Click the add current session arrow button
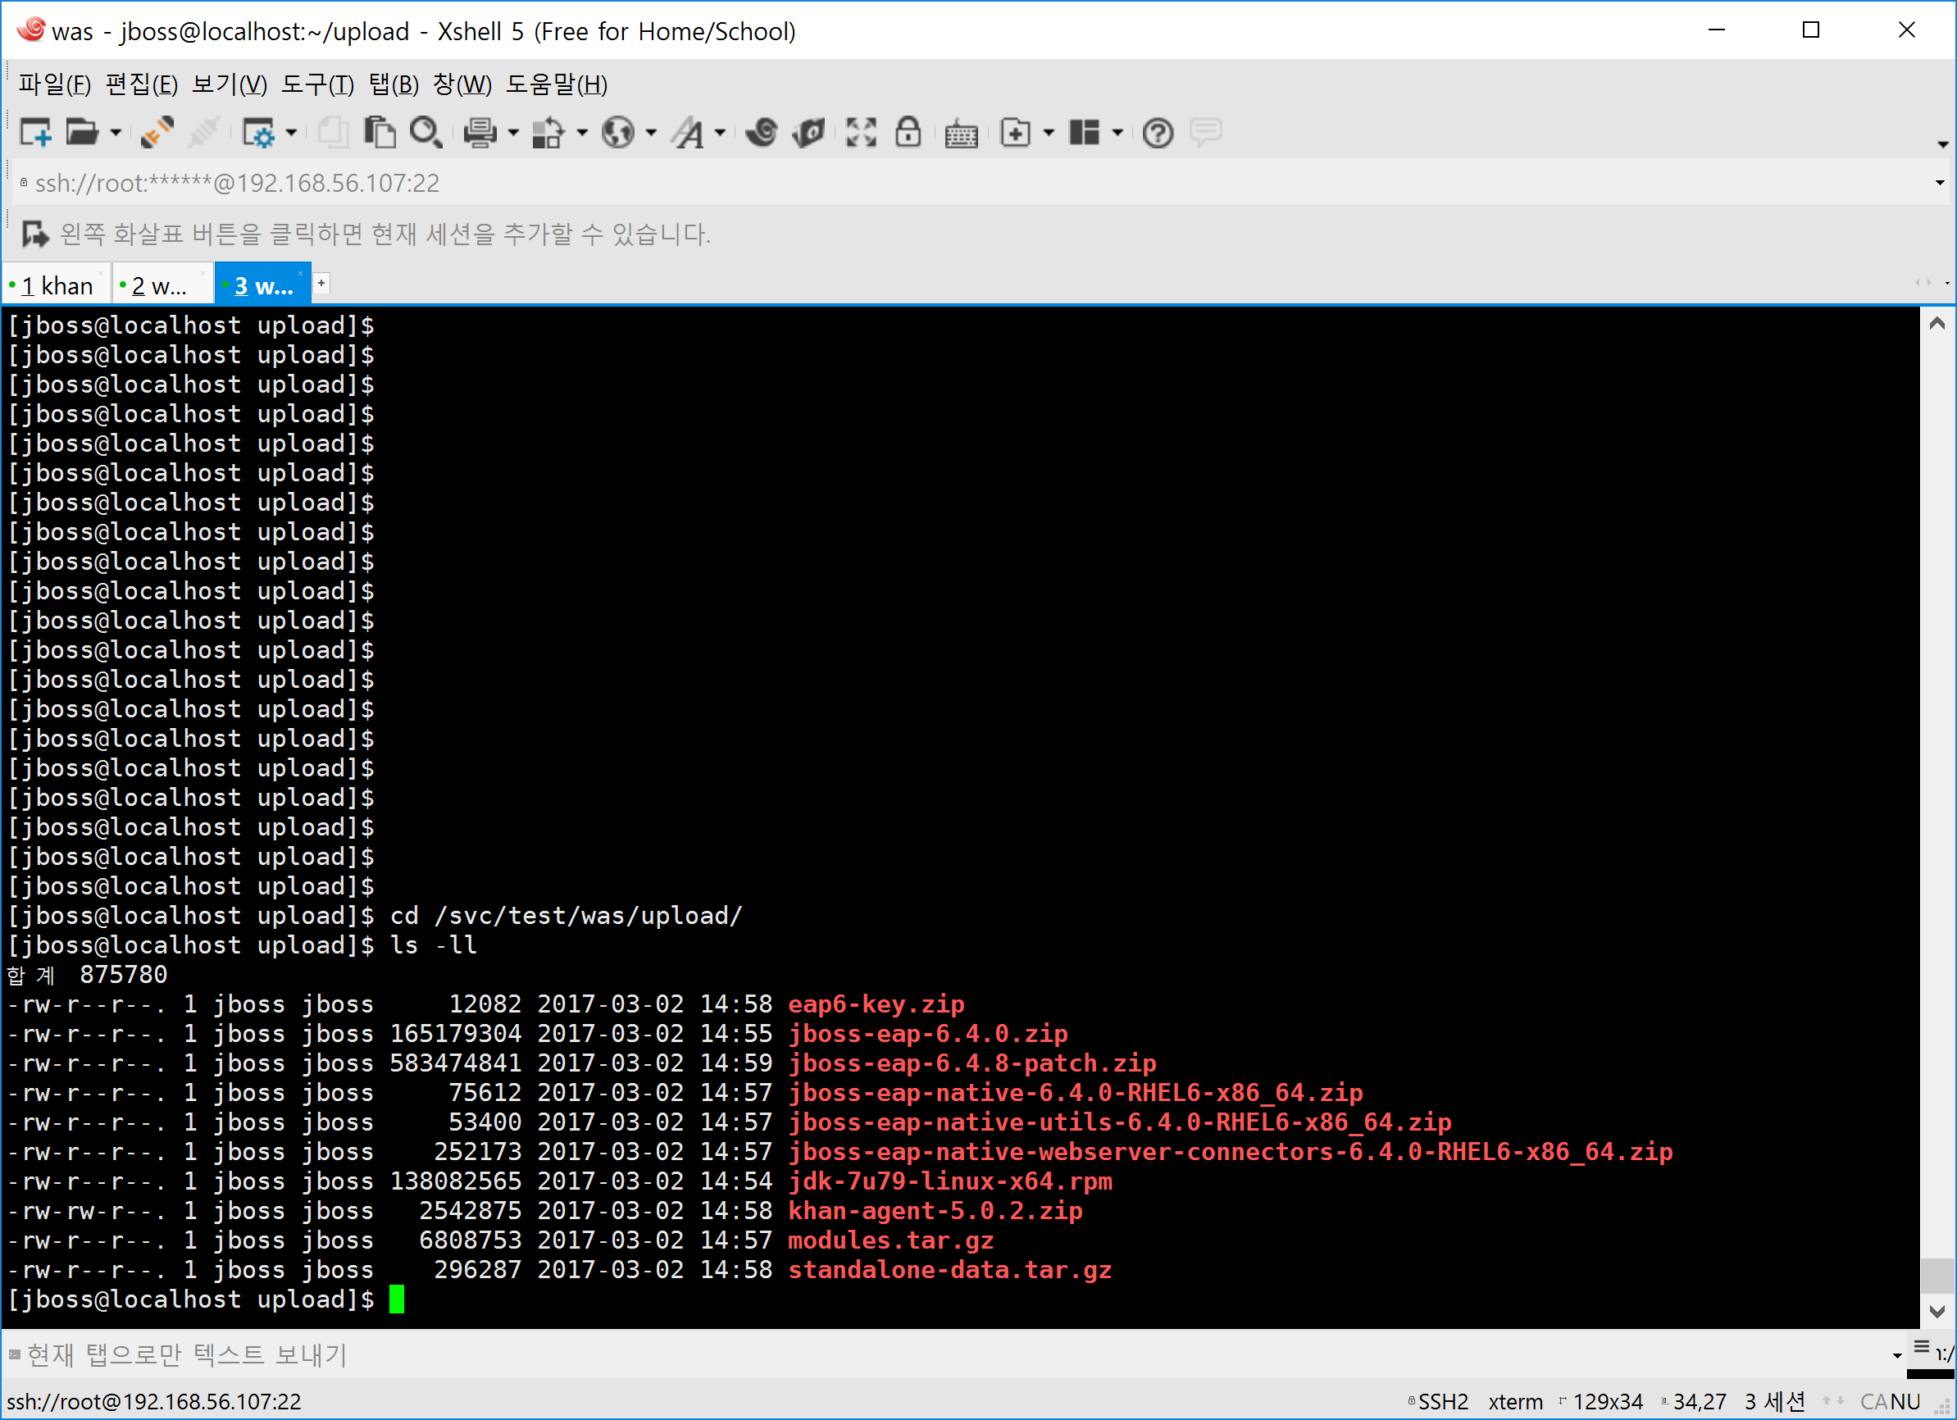The width and height of the screenshot is (1957, 1420). pos(34,234)
